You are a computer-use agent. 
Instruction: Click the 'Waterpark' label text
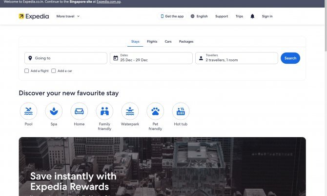coord(130,124)
